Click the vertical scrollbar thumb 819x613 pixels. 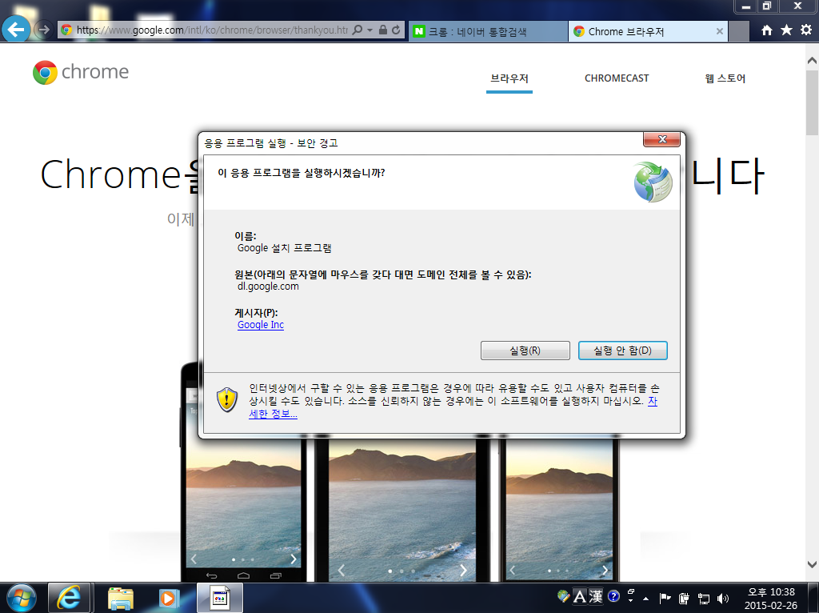click(x=812, y=102)
